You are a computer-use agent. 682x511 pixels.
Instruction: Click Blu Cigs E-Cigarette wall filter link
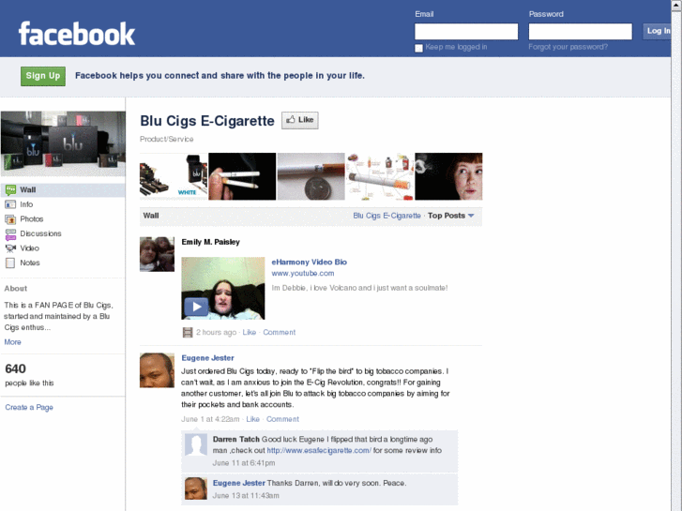click(x=386, y=216)
